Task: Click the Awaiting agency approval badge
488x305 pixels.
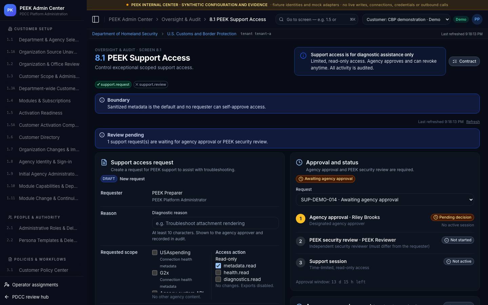Action: (x=325, y=179)
